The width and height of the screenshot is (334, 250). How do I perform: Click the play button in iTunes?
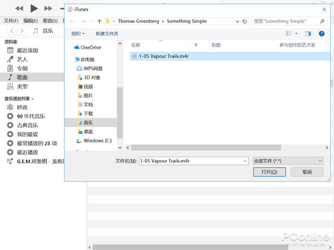[x=34, y=9]
